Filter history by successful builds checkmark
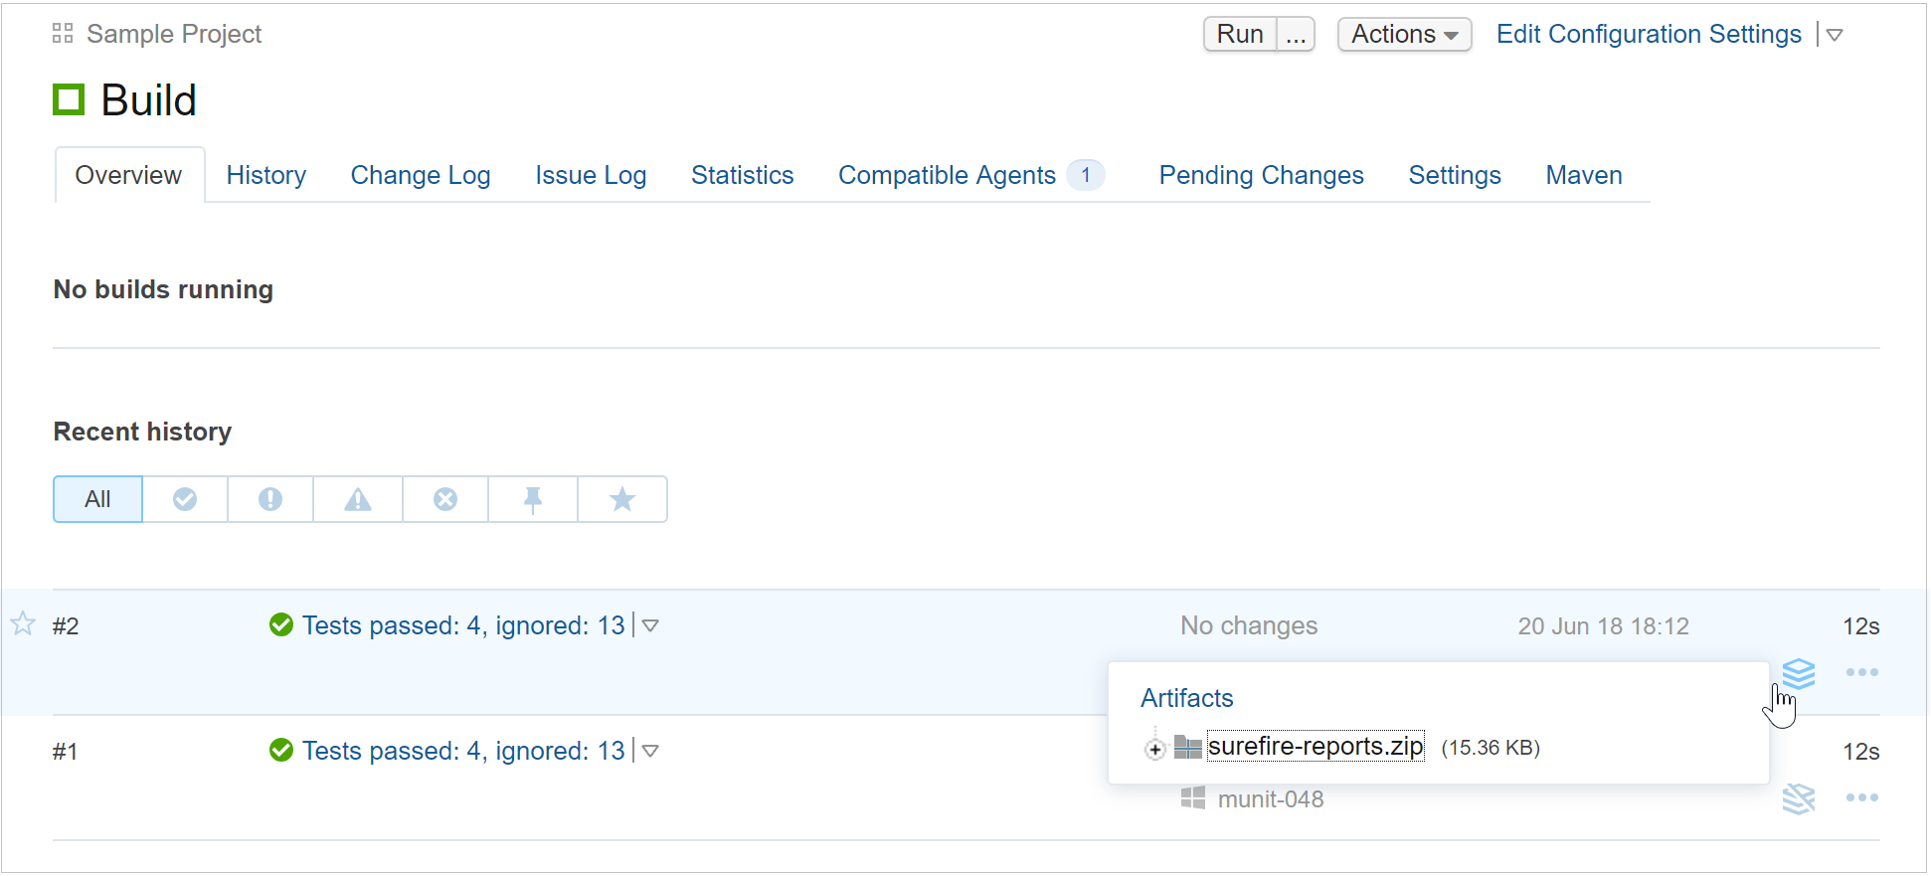 [x=185, y=499]
